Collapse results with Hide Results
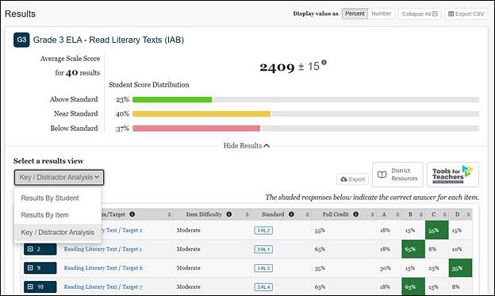Viewport: 495px width, 296px height. [x=246, y=146]
